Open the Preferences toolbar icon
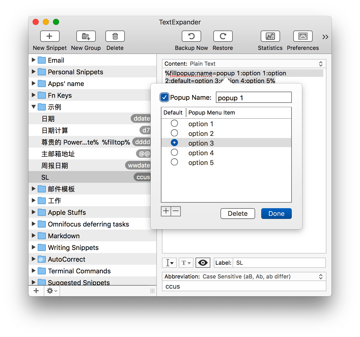The width and height of the screenshot is (360, 337). click(x=303, y=36)
